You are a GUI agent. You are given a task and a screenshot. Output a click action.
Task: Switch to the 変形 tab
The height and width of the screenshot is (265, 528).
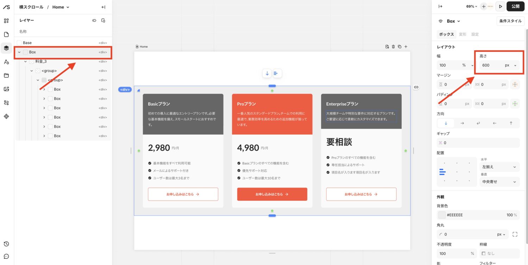pyautogui.click(x=463, y=34)
